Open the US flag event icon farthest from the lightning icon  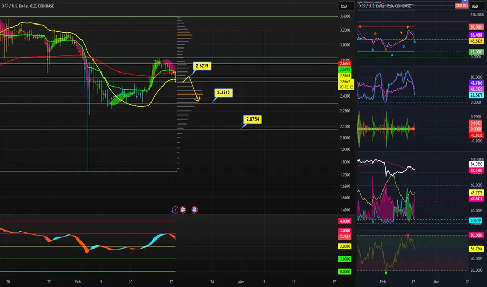[194, 210]
